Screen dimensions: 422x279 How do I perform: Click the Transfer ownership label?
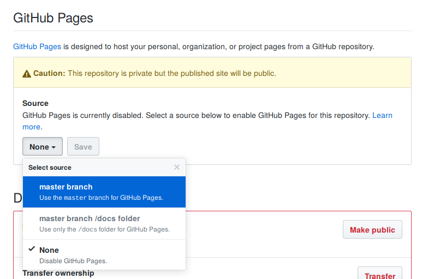coord(58,273)
